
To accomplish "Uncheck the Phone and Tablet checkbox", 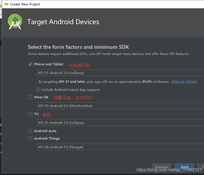I will [30, 64].
